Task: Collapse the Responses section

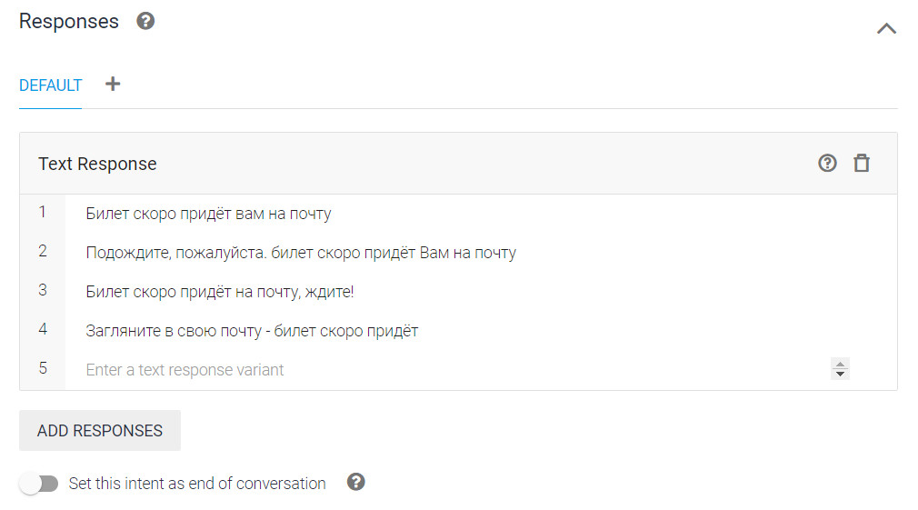Action: click(886, 28)
